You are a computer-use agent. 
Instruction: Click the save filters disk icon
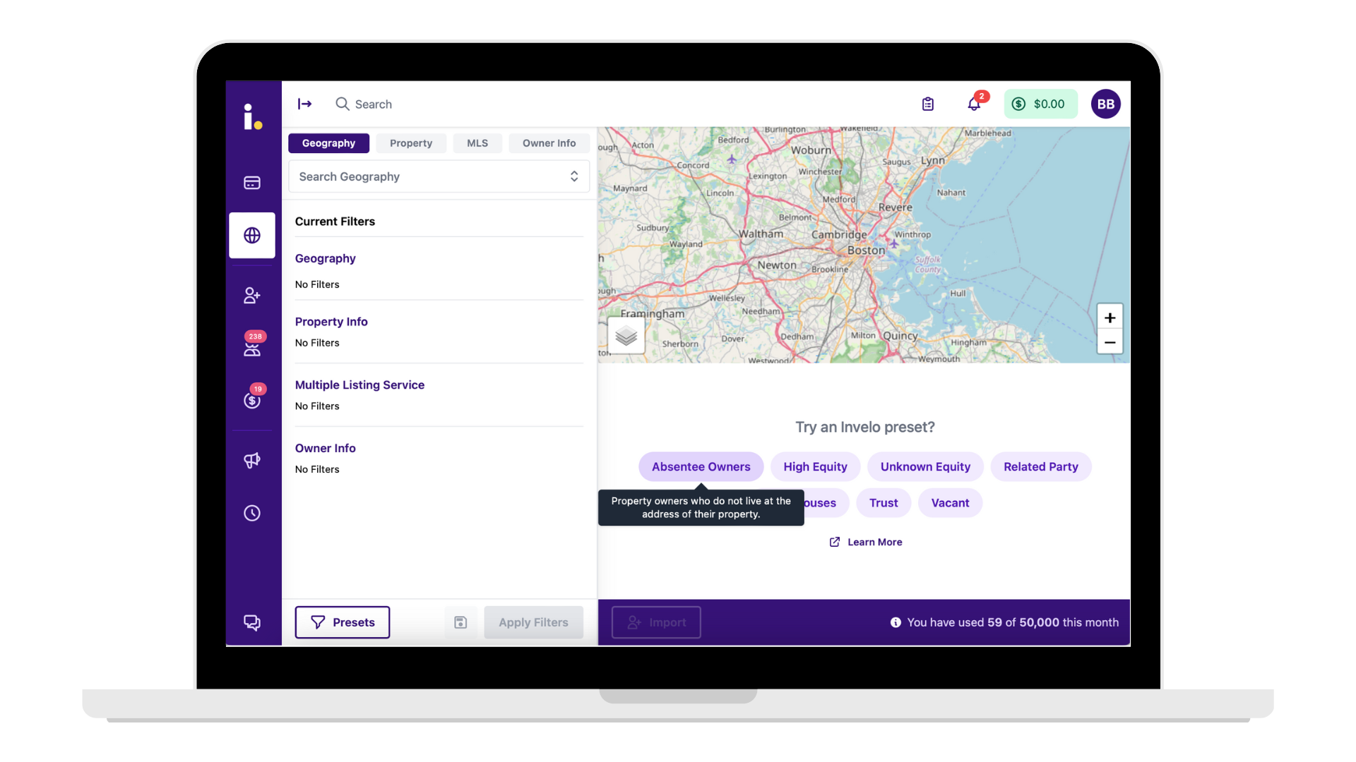(460, 622)
